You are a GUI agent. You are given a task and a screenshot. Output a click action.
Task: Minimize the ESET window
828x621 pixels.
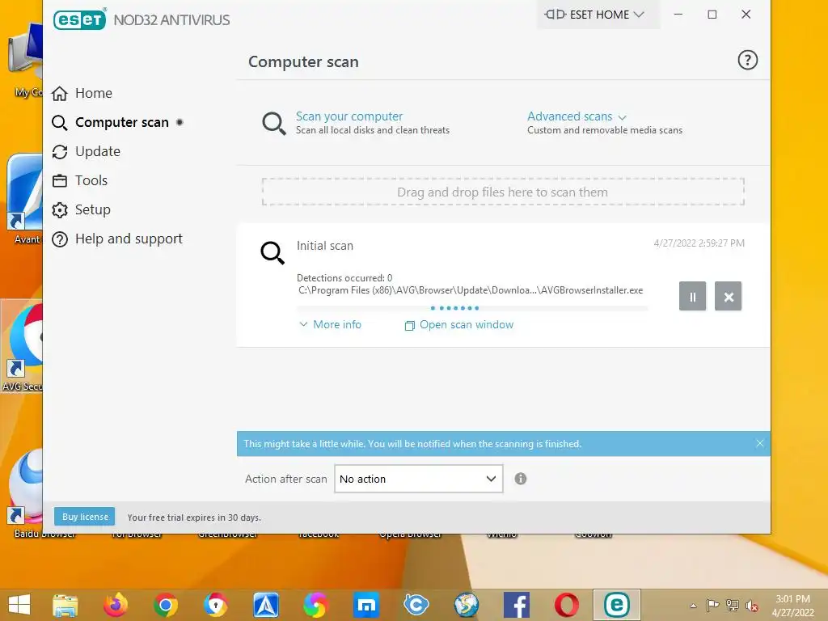click(678, 15)
